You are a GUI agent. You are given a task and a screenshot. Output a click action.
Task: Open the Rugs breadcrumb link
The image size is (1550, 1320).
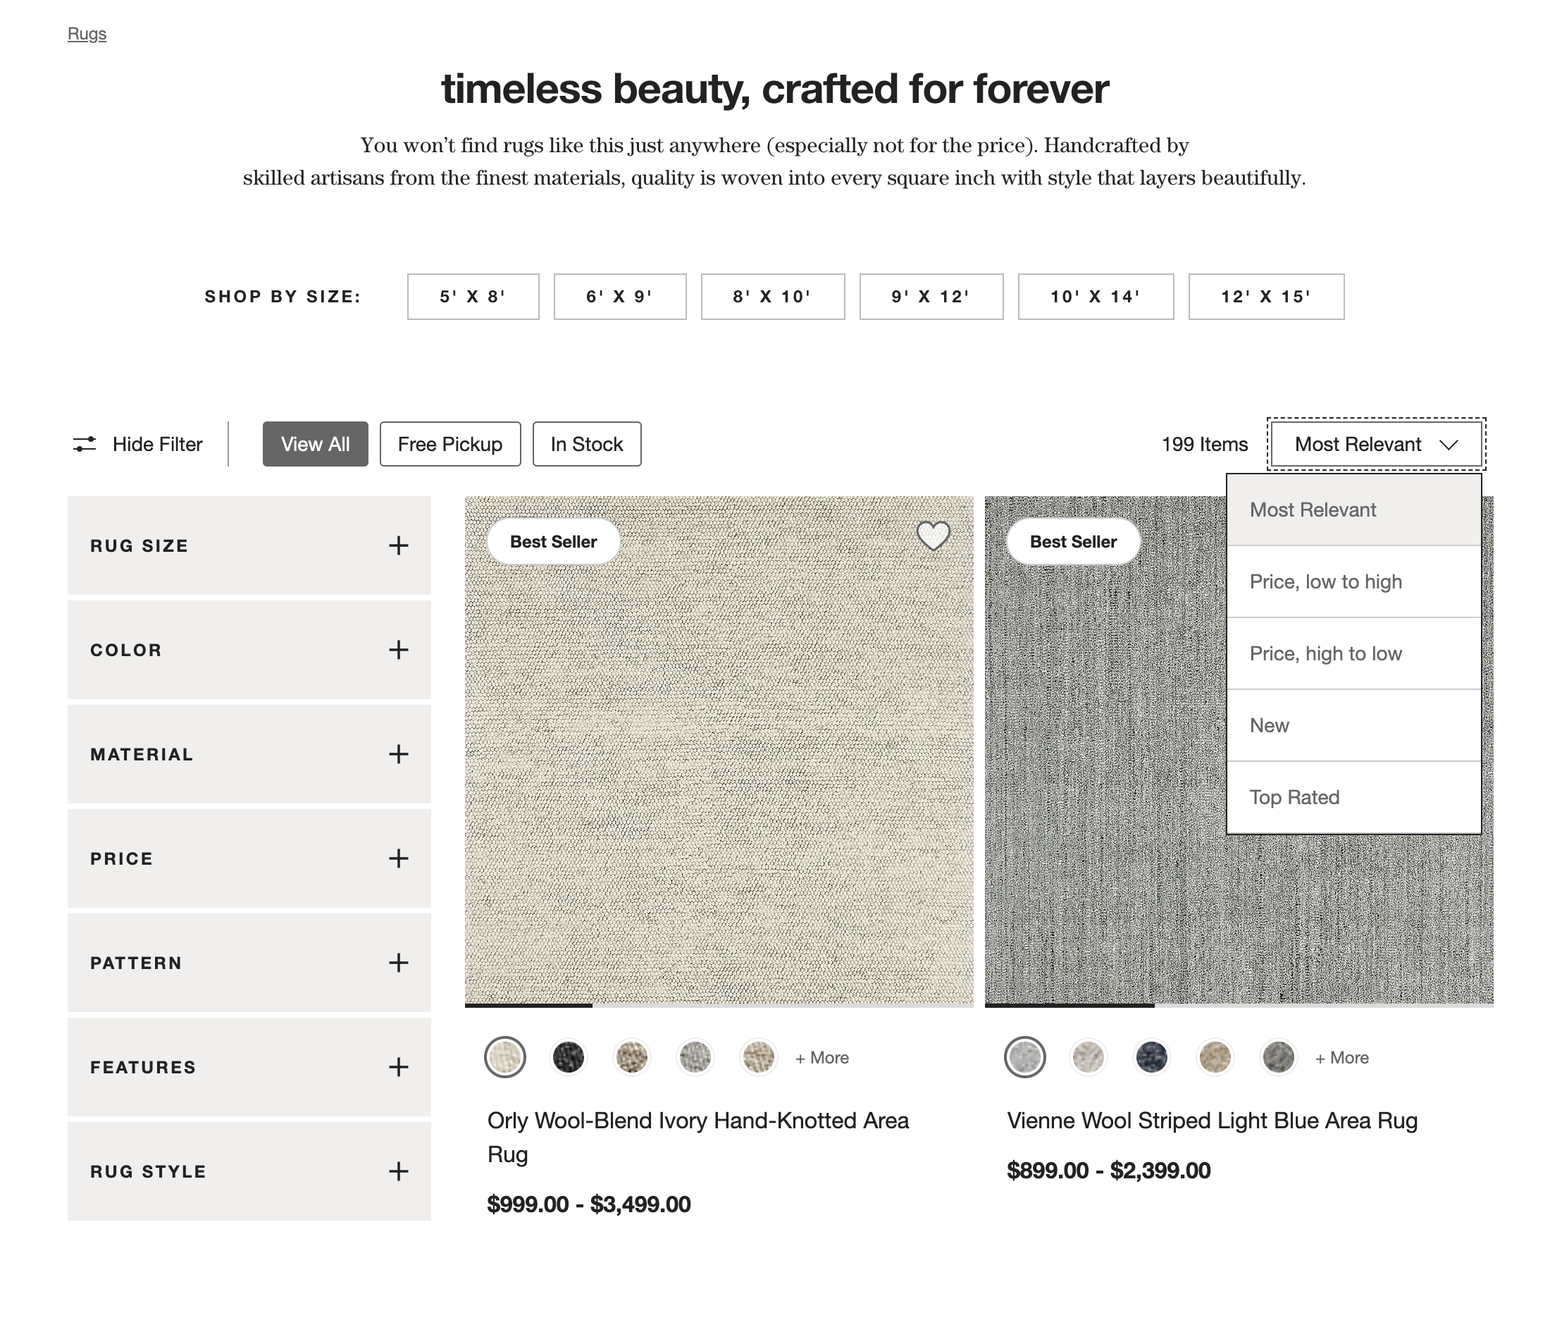(x=86, y=33)
